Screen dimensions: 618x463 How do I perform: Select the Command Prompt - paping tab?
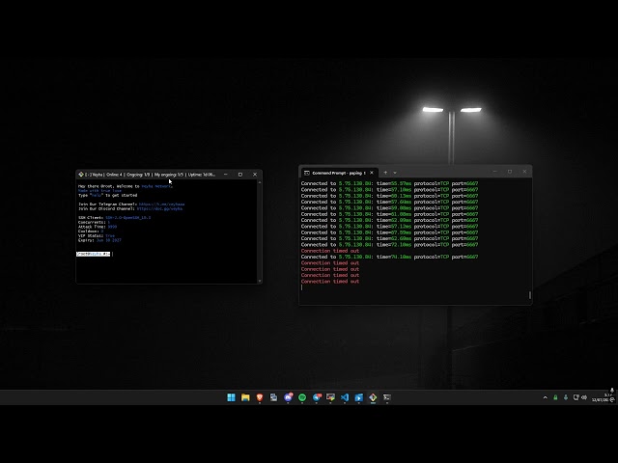coord(339,173)
